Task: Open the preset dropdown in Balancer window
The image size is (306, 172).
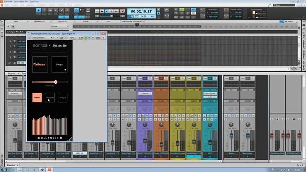Action: click(x=42, y=38)
